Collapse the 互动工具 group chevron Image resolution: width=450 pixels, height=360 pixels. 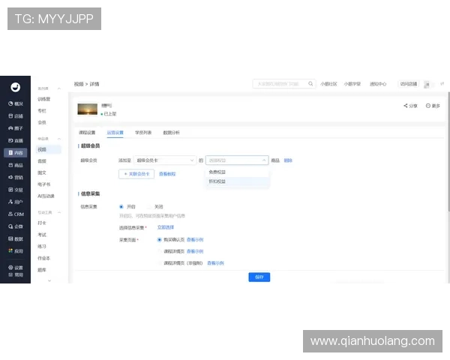(x=59, y=212)
